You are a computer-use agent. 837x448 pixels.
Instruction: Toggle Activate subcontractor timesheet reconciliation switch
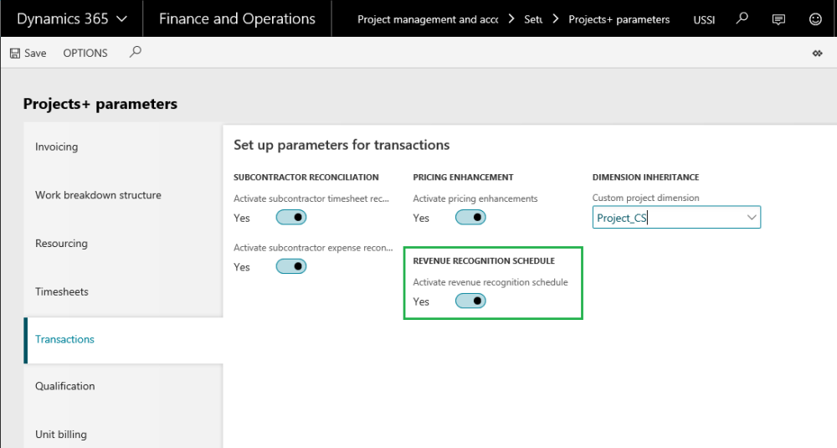(291, 218)
